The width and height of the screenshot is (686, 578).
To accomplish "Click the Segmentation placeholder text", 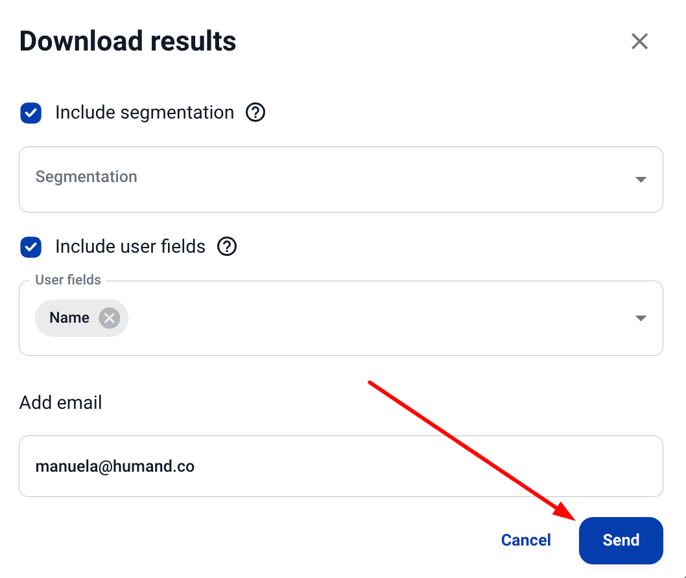I will (86, 177).
